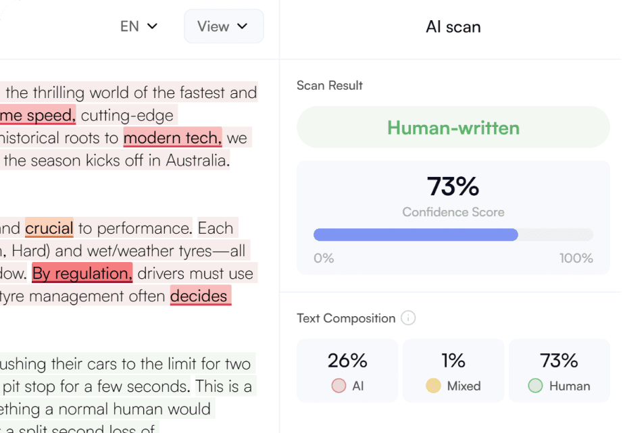623x433 pixels.
Task: Click the yellow Mixed circle indicator
Action: pos(433,386)
